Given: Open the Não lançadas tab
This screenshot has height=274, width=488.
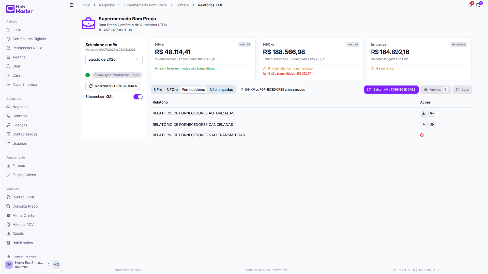Looking at the screenshot, I should coord(221,90).
